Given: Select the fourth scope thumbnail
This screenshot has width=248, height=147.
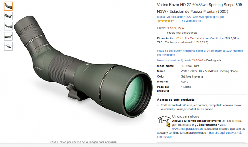Looking at the screenshot, I should pyautogui.click(x=8, y=36).
